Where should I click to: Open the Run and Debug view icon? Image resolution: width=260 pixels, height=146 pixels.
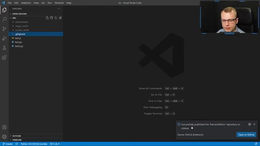pyautogui.click(x=4, y=38)
